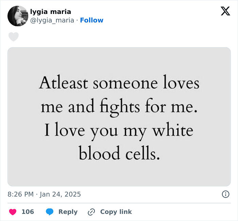Click 'Atleast someone loves' line in image
The width and height of the screenshot is (238, 221).
click(119, 83)
